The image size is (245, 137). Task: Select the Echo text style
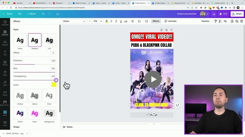coord(49,96)
